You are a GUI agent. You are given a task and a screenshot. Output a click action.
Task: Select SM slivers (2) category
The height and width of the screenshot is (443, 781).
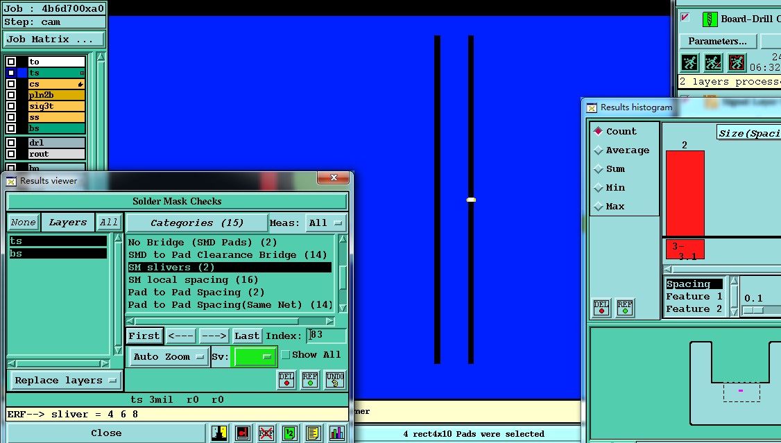point(230,268)
